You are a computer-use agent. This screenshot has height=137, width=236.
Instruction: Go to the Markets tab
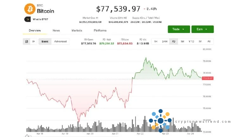pos(77,30)
